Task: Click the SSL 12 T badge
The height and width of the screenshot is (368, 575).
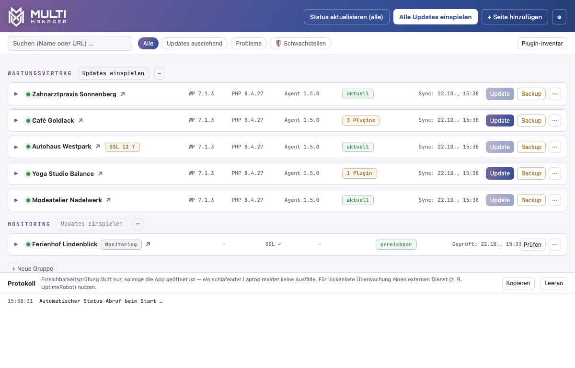Action: click(x=122, y=147)
